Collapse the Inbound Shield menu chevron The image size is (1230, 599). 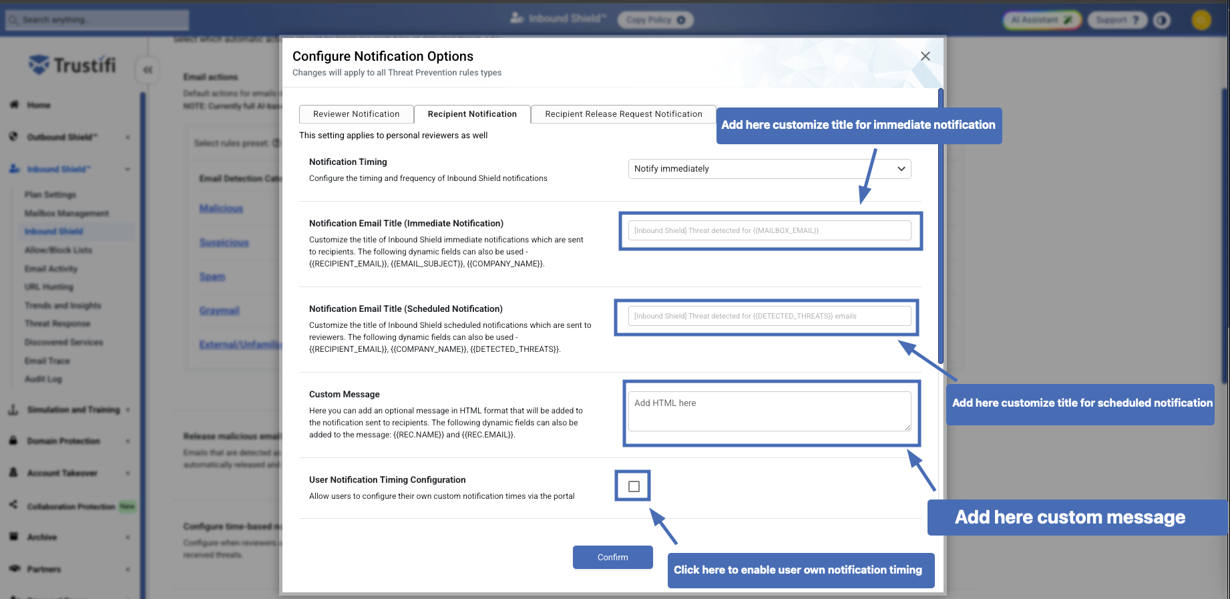pos(128,170)
